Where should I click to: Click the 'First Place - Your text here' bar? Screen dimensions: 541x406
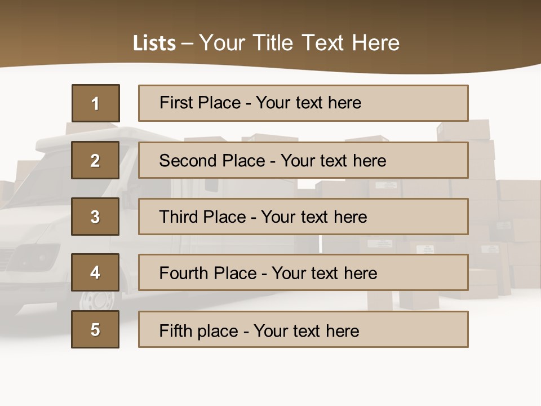pyautogui.click(x=303, y=103)
